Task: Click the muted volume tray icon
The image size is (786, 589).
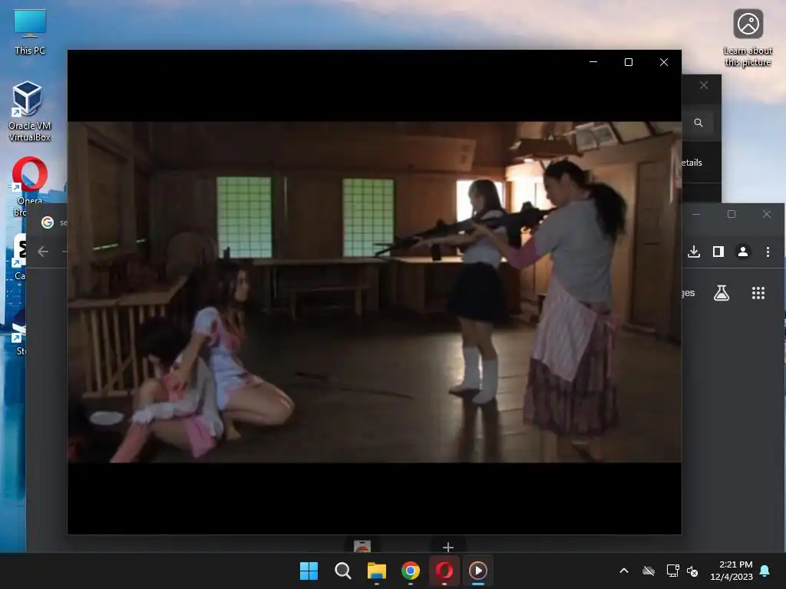Action: click(x=693, y=571)
